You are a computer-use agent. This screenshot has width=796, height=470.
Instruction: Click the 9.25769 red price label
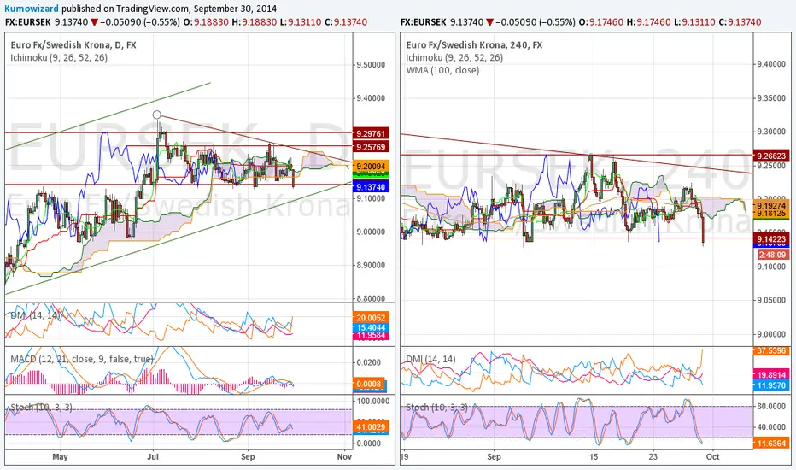(x=371, y=147)
